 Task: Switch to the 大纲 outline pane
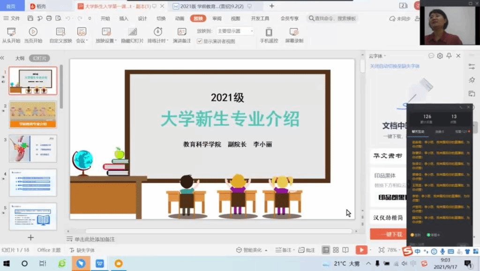20,59
